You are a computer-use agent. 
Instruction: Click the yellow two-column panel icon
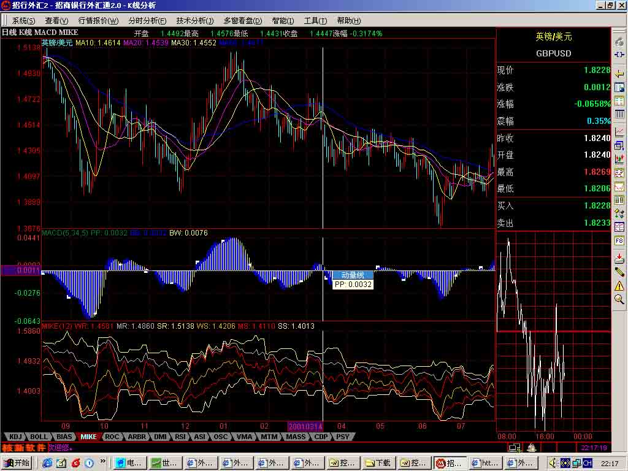[x=619, y=200]
